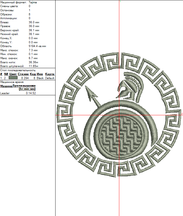Click the 'Машинный формат:' label
This screenshot has width=183, height=216.
point(13,2)
